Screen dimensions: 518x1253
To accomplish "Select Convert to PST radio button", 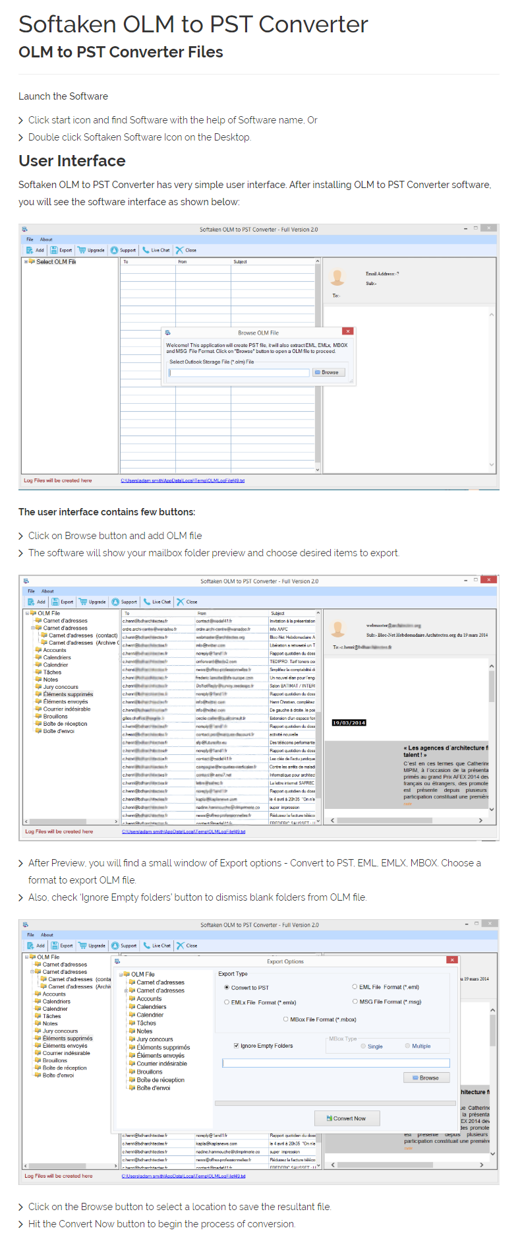I will point(227,988).
